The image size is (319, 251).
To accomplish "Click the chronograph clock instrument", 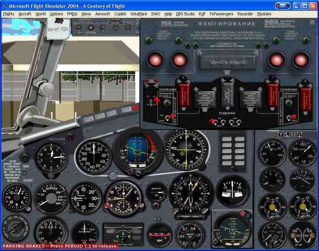I will click(123, 198).
